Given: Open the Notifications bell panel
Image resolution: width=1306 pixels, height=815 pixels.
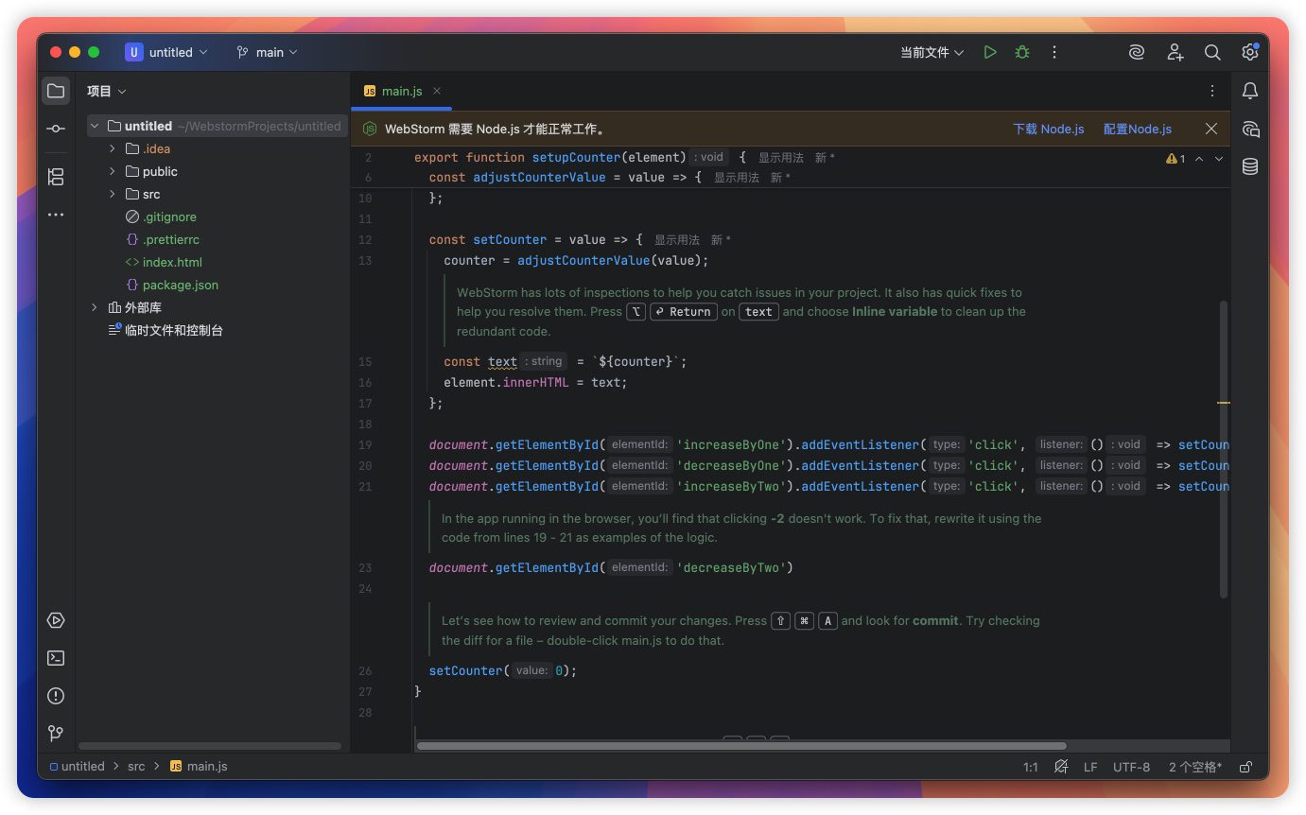Looking at the screenshot, I should pyautogui.click(x=1250, y=91).
